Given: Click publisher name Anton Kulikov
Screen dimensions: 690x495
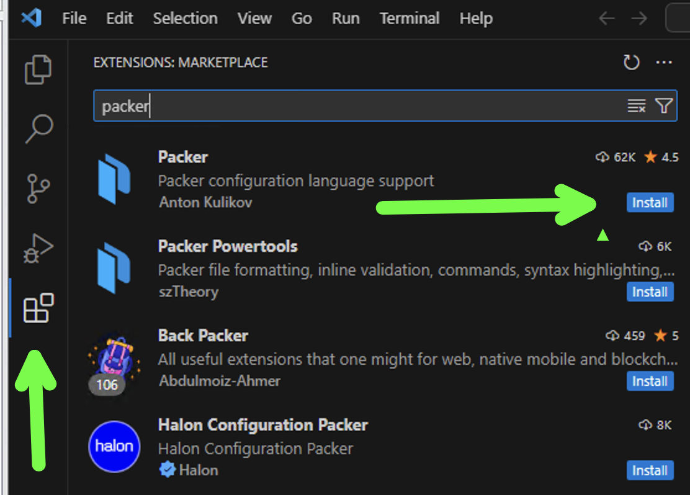Looking at the screenshot, I should point(205,202).
